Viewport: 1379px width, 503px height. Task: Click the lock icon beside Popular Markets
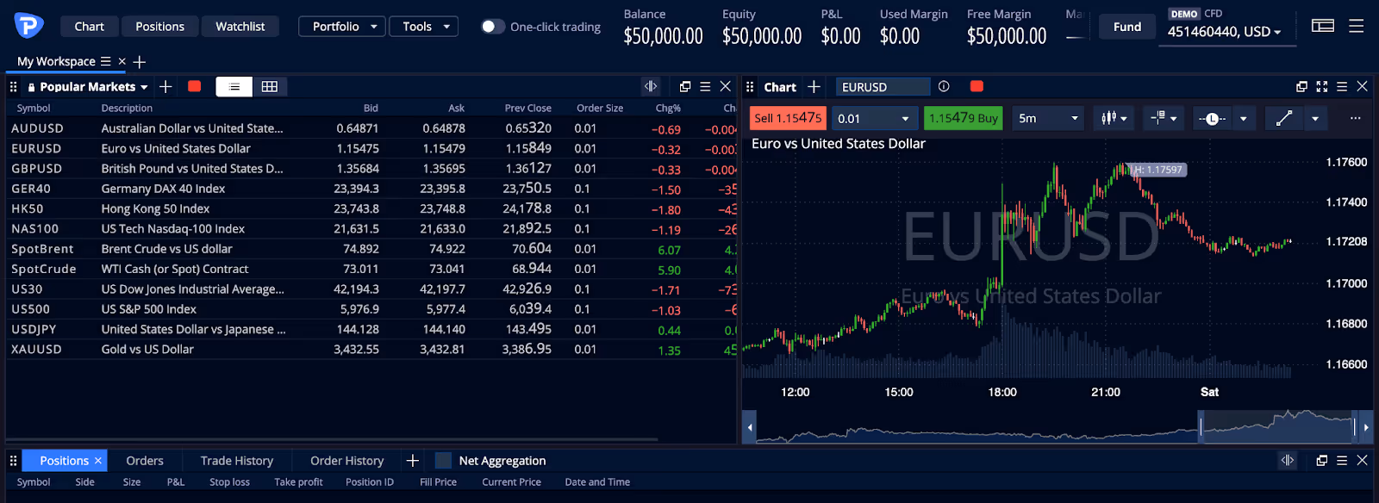32,87
